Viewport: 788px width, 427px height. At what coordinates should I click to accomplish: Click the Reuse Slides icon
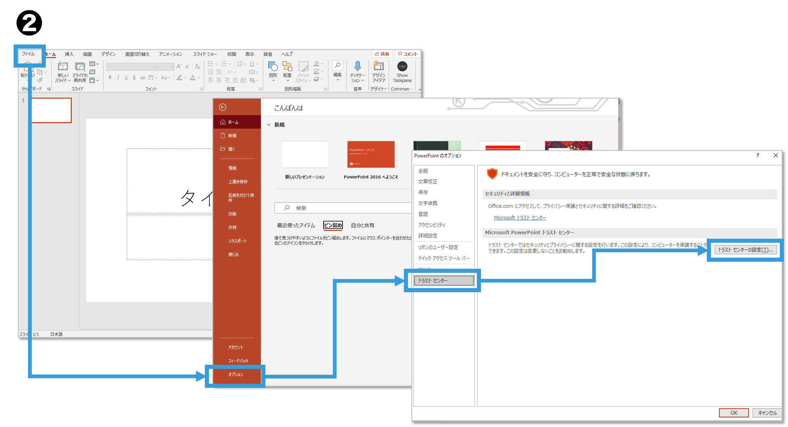pos(80,66)
